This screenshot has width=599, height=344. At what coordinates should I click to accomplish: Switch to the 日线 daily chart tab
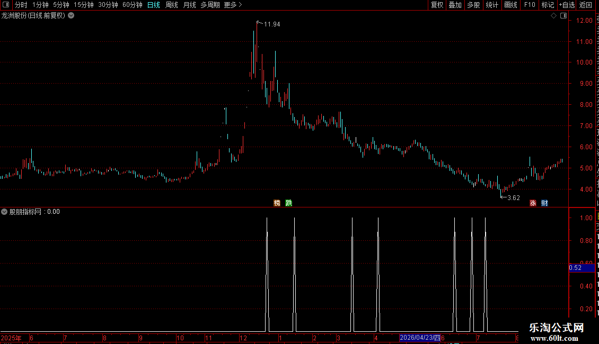[x=154, y=5]
